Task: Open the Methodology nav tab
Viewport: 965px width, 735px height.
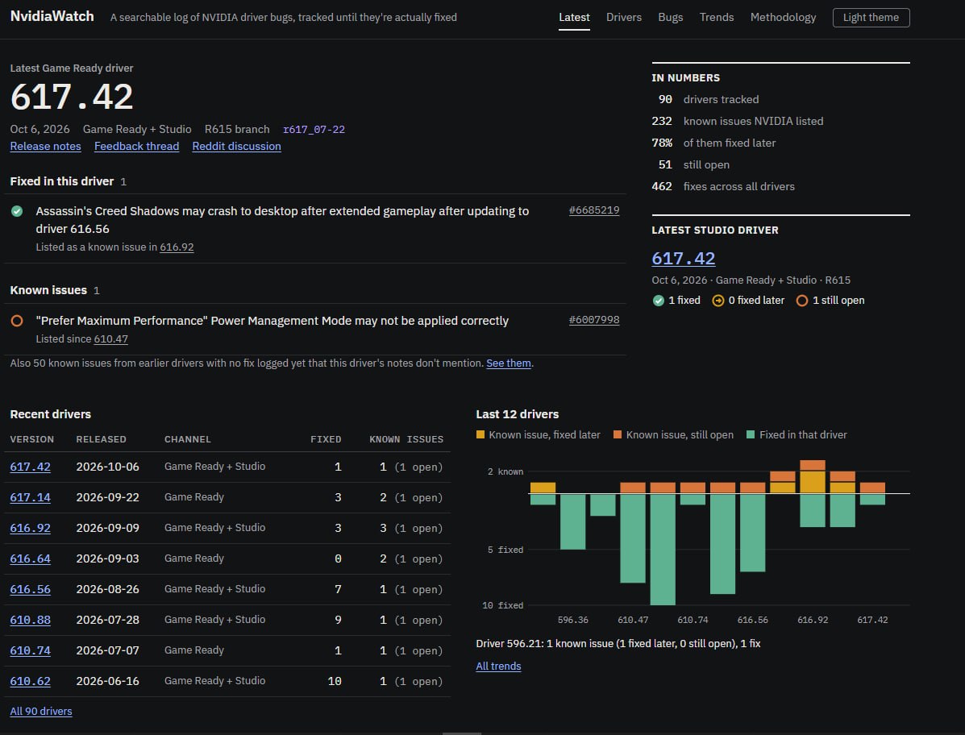Action: tap(783, 17)
